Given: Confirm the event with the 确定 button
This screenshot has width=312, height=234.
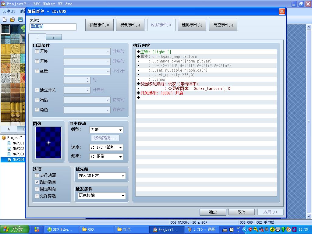Looking at the screenshot, I should click(213, 212).
